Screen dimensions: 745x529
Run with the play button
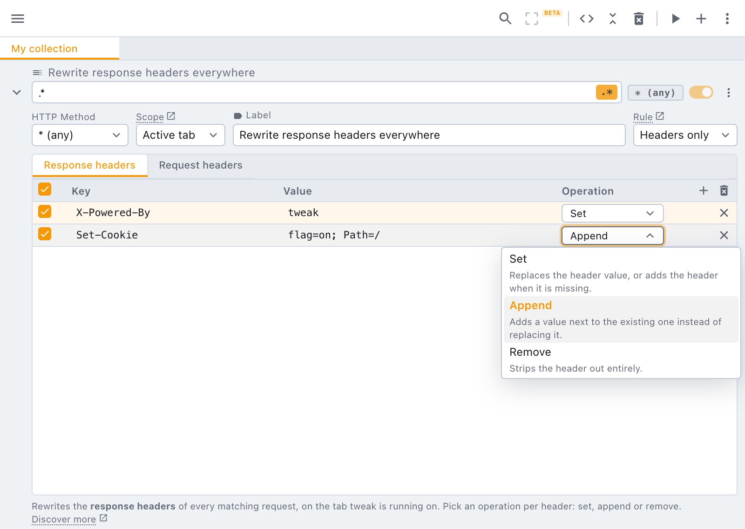click(676, 19)
